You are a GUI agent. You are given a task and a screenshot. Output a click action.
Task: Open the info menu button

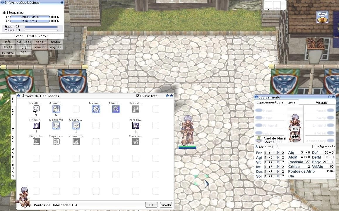pyautogui.click(x=8, y=42)
